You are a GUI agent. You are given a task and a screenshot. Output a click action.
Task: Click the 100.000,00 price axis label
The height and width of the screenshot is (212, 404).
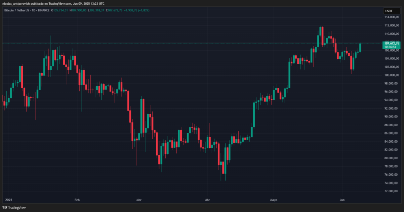[x=391, y=75]
